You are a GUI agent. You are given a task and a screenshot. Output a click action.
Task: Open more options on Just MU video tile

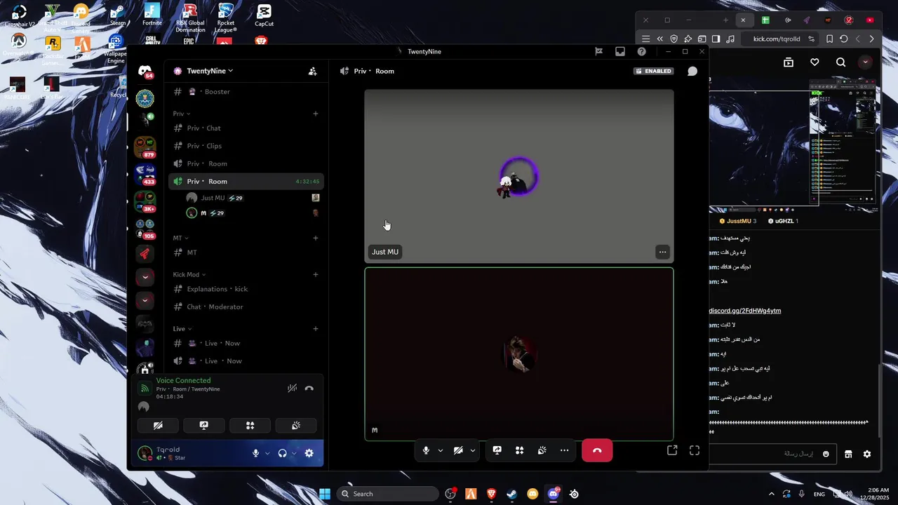662,252
